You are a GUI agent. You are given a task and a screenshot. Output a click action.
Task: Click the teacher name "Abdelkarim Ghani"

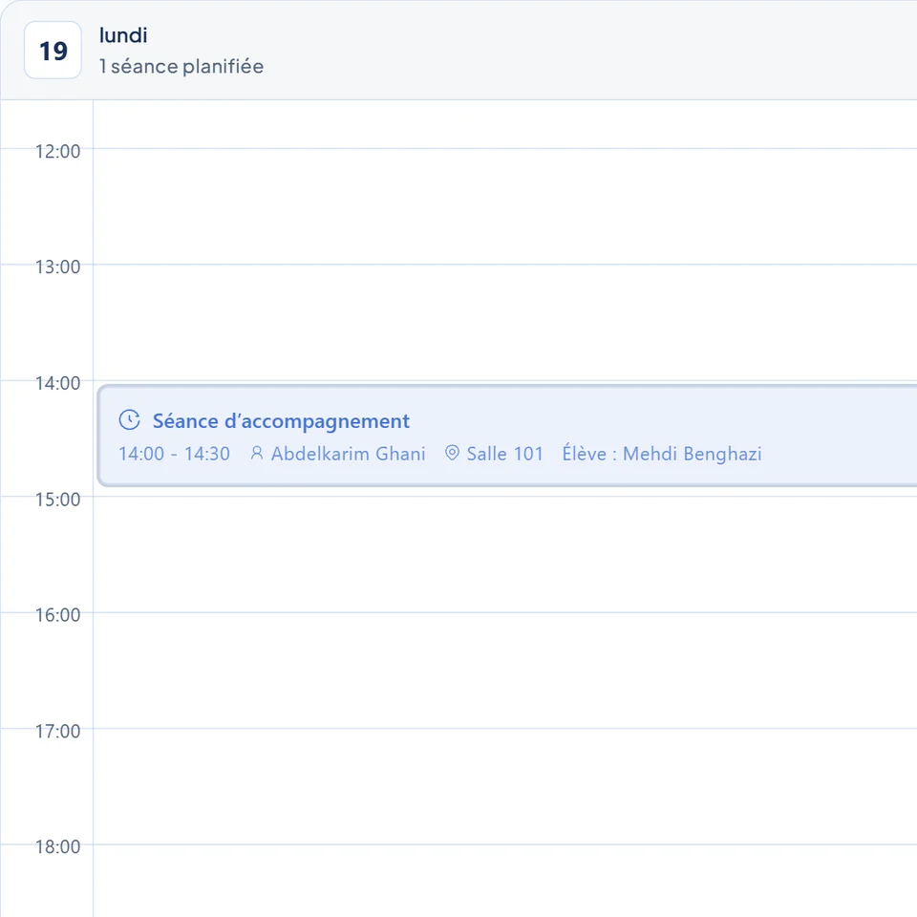point(348,454)
